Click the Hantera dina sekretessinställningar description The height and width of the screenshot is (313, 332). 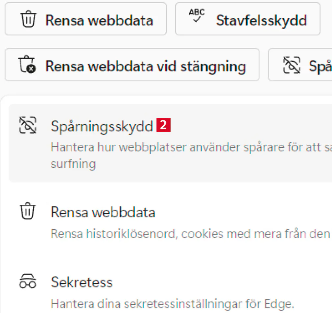[172, 304]
